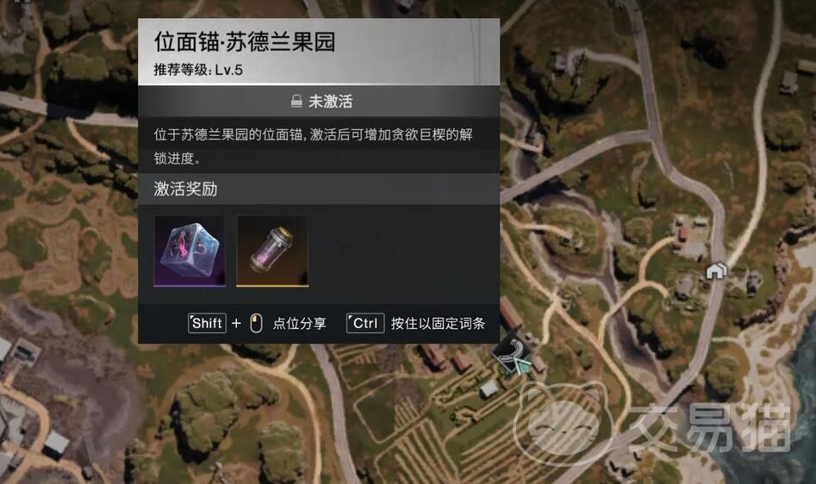The height and width of the screenshot is (484, 816).
Task: Click the Shift key hint
Action: [x=207, y=323]
